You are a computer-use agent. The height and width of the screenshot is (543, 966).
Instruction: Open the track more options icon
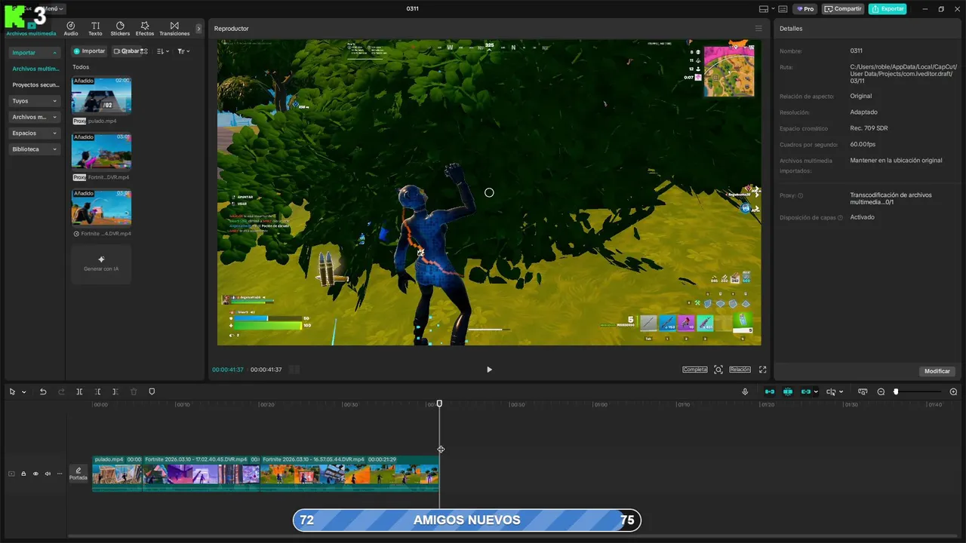[60, 474]
